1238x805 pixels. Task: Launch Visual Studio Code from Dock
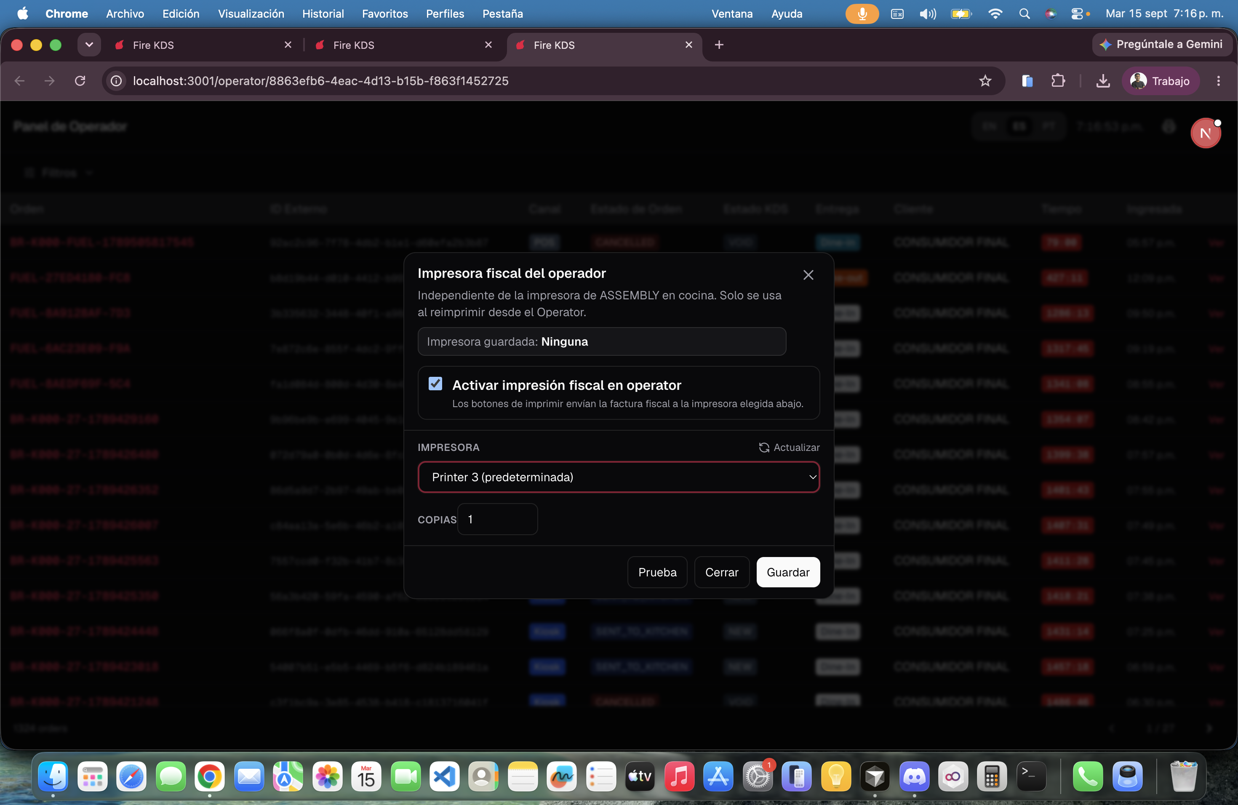pos(444,776)
